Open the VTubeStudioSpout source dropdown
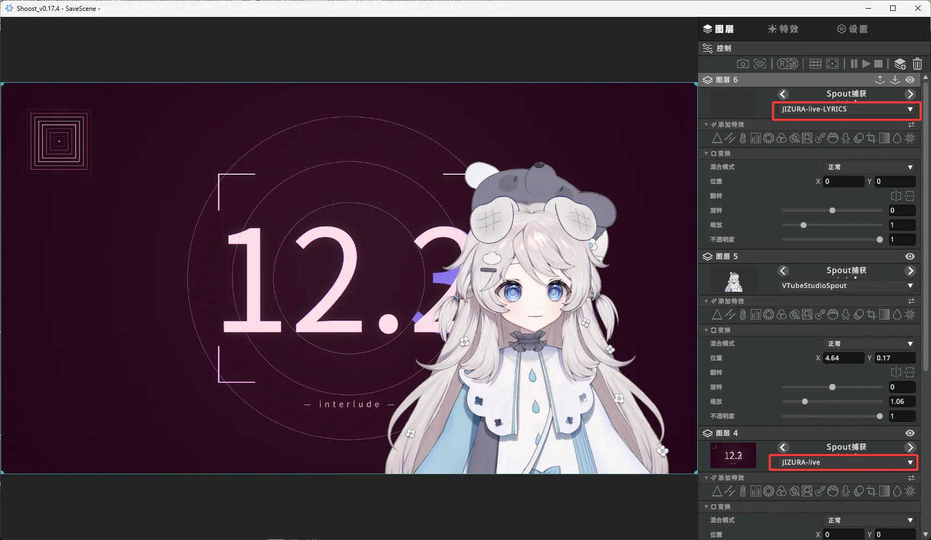Image resolution: width=931 pixels, height=540 pixels. point(847,286)
